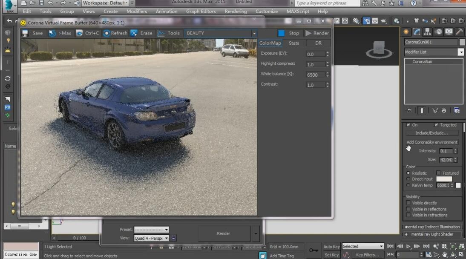Screen dimensions: 466x259
Task: Click the Exposure (EV) value field
Action: pyautogui.click(x=315, y=55)
